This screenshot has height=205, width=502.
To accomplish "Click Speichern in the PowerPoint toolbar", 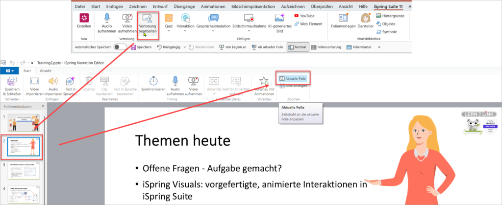I will click(x=141, y=47).
